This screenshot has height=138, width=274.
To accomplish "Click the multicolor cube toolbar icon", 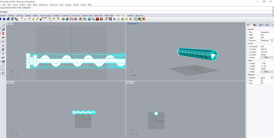I will pyautogui.click(x=84, y=19).
